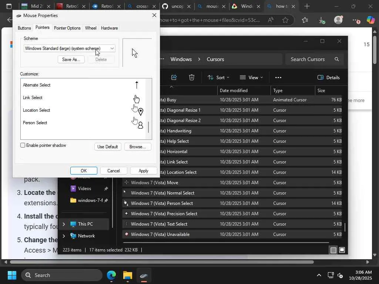Select the Pointers tab
Viewport: 379px width, 284px height.
[42, 27]
